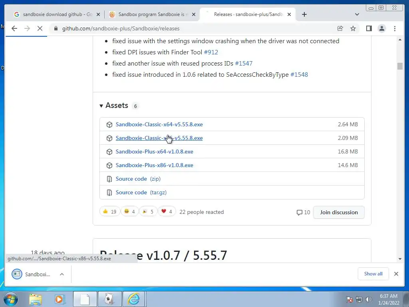Open downloaded Sandboxi... file in download bar

coord(31,274)
